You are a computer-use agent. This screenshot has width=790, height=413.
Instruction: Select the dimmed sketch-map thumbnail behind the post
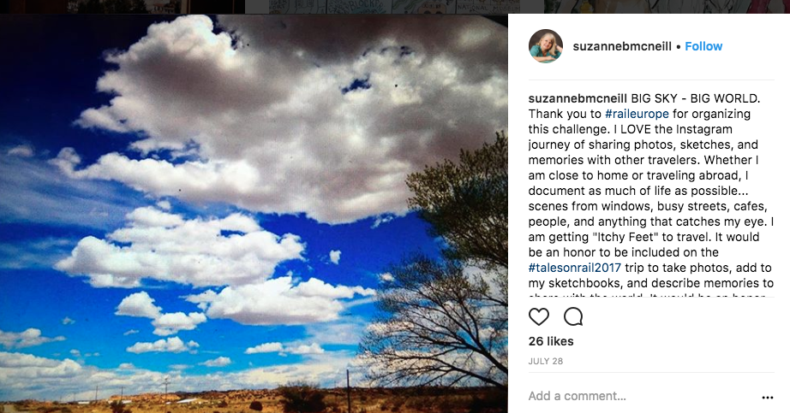394,7
